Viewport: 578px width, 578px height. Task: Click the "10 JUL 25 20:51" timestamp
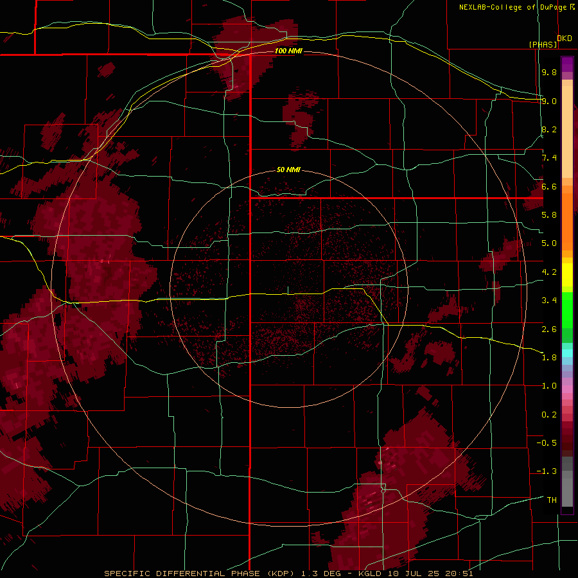tap(430, 574)
